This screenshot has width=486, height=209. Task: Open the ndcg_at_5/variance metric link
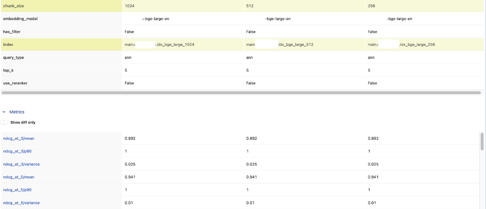click(21, 203)
